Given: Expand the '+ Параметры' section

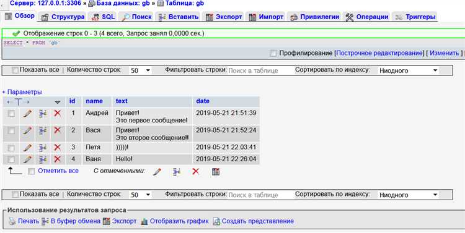Looking at the screenshot, I should (x=22, y=92).
